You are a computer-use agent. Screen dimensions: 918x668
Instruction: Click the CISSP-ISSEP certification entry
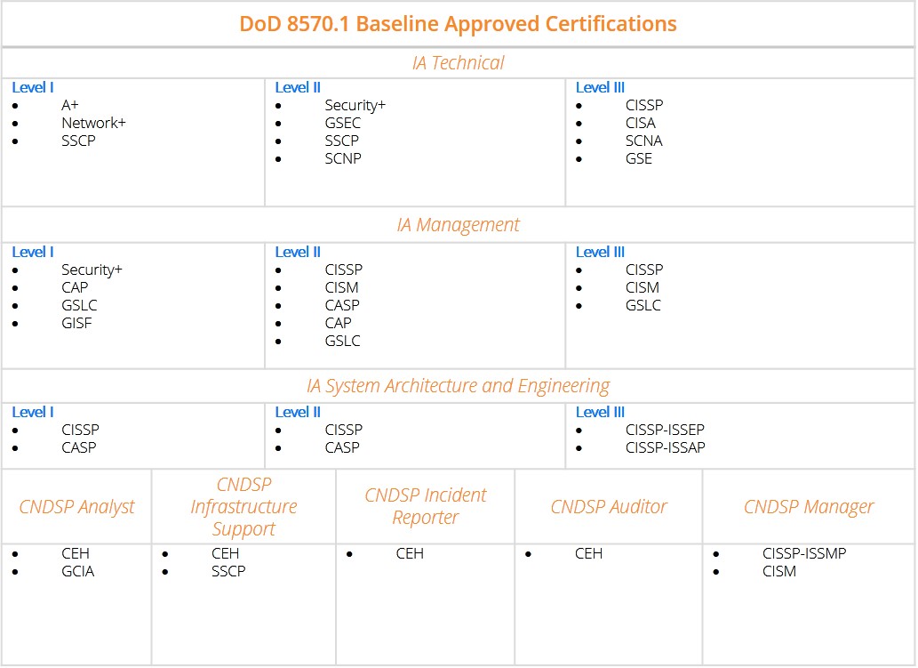pos(665,430)
